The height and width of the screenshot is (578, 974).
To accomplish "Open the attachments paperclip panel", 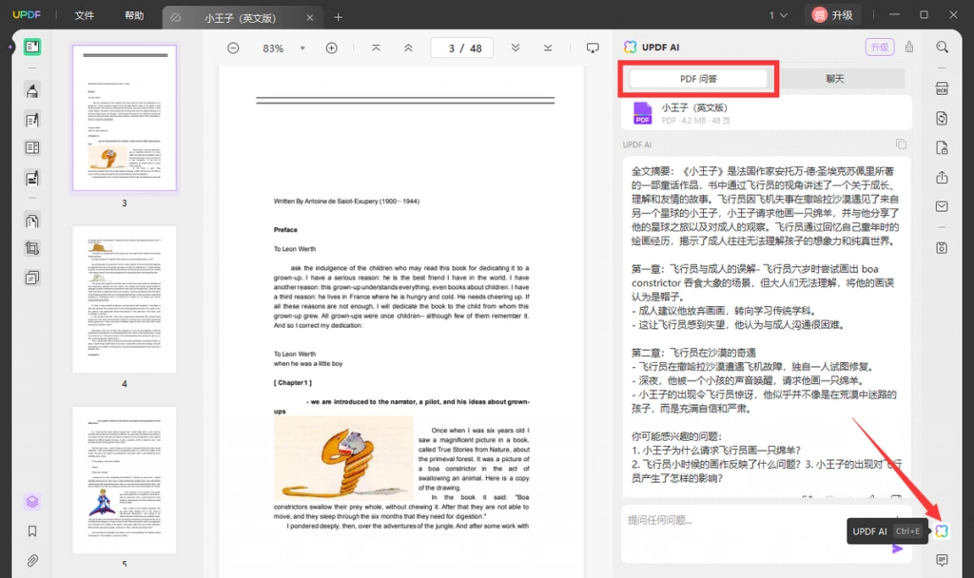I will click(32, 561).
